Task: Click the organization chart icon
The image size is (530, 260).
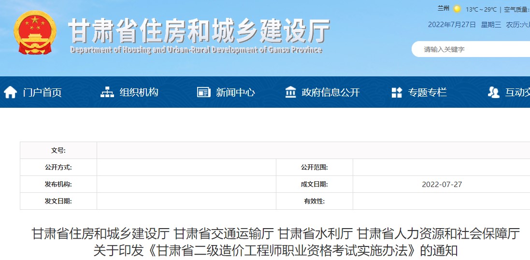Action: 107,92
